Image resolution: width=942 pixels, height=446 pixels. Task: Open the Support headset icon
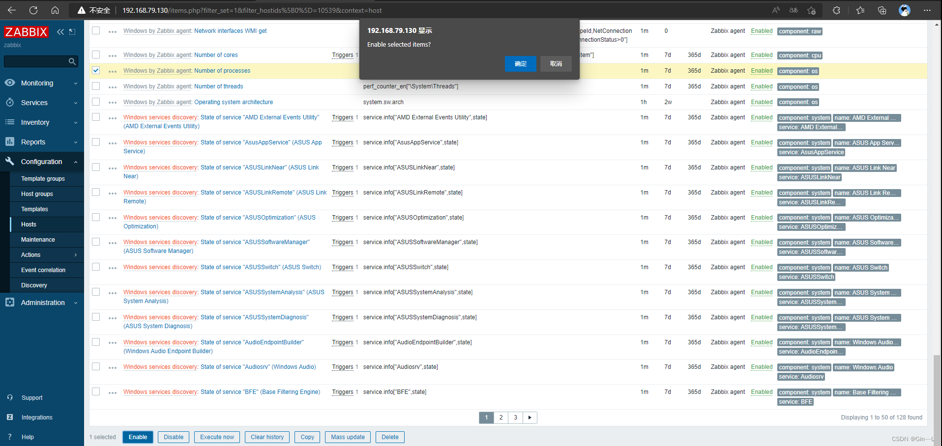pyautogui.click(x=10, y=398)
